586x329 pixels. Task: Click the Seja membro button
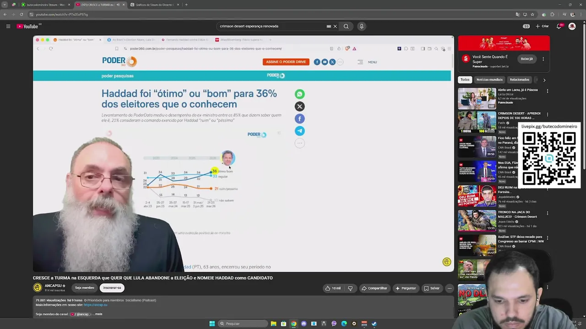[x=85, y=288]
